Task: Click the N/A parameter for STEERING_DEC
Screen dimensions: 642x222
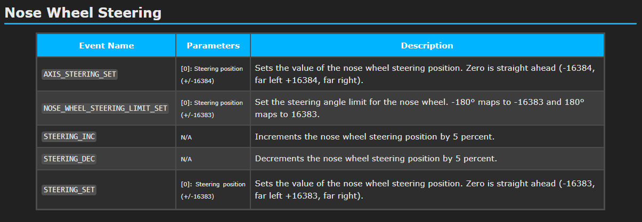Action: pos(186,159)
